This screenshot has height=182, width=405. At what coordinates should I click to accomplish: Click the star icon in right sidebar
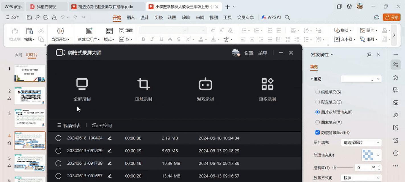396,77
